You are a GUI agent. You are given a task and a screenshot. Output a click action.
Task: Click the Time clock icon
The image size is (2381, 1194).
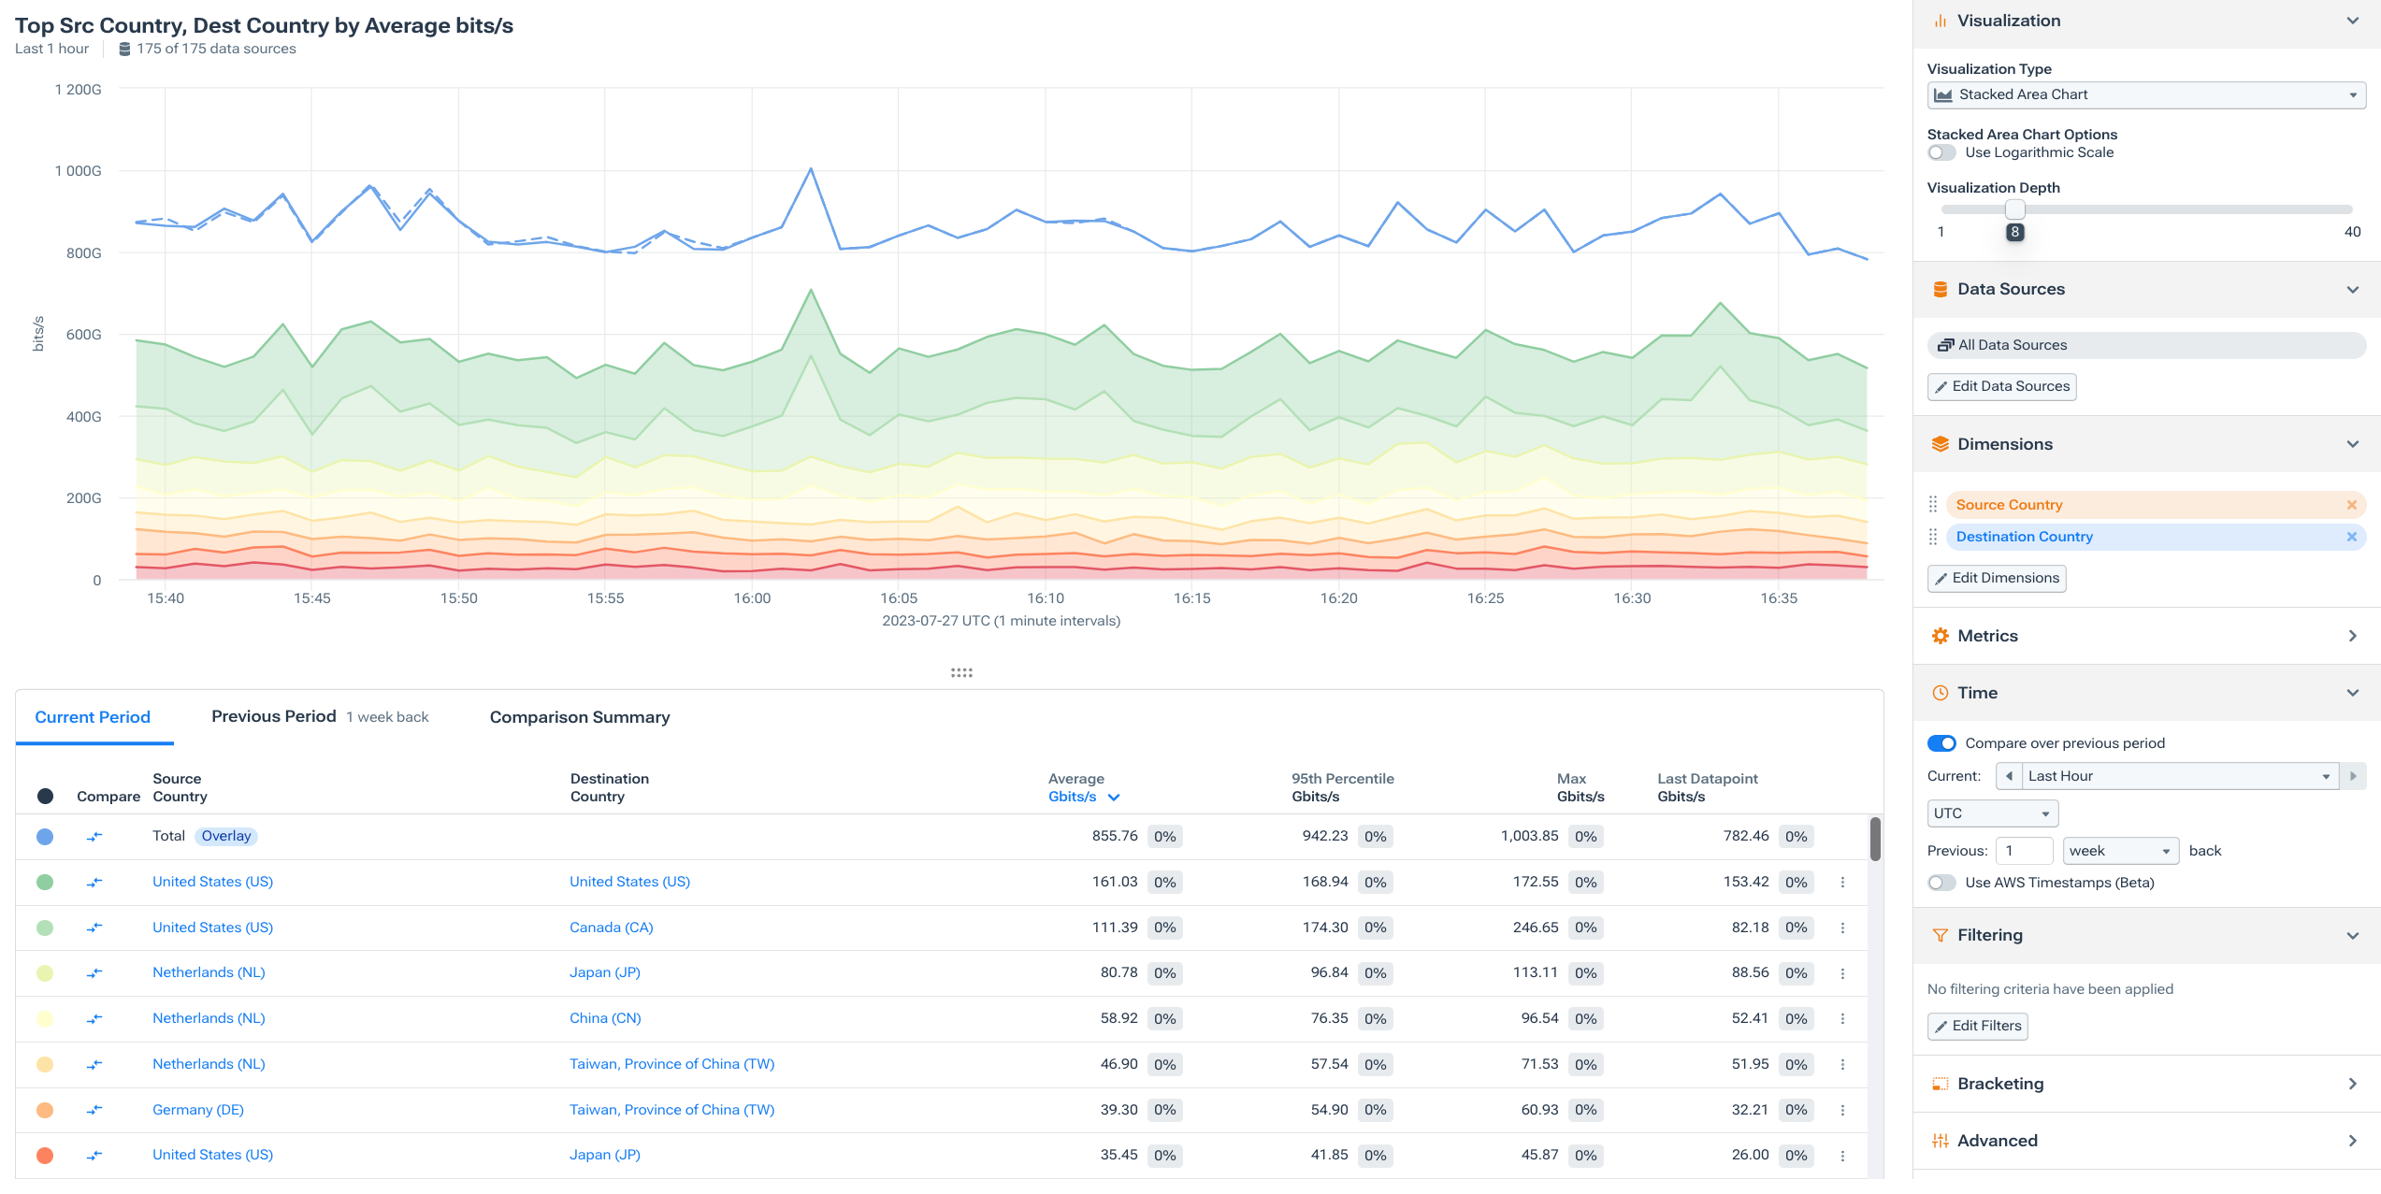pyautogui.click(x=1941, y=692)
